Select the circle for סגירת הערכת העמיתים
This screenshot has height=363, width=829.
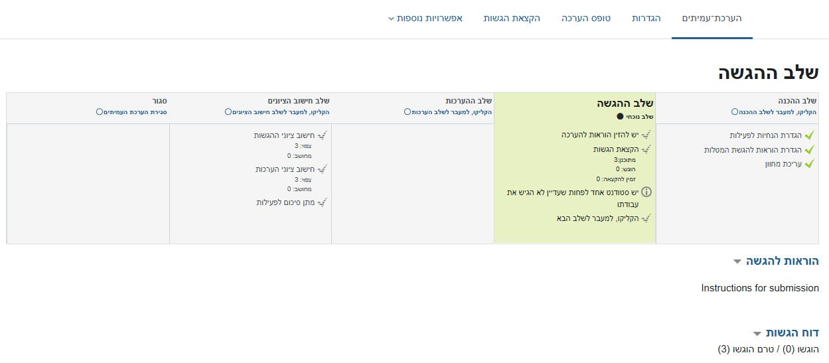point(100,112)
